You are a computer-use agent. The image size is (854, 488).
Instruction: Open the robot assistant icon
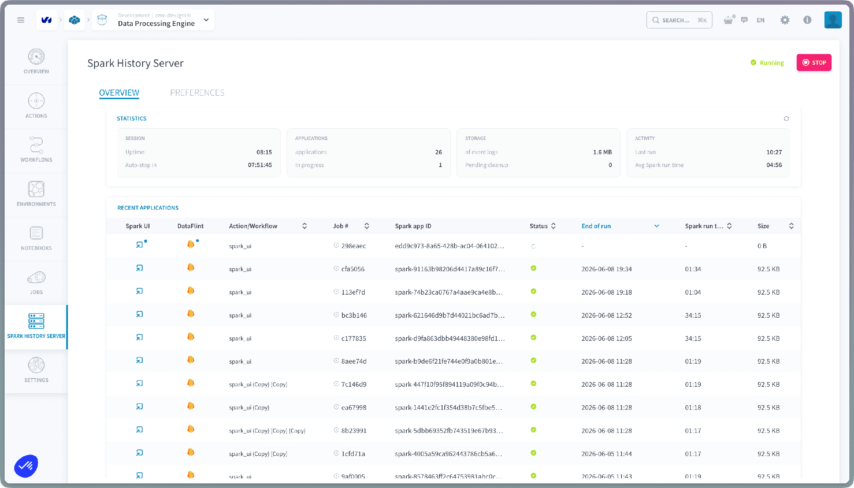click(x=728, y=20)
